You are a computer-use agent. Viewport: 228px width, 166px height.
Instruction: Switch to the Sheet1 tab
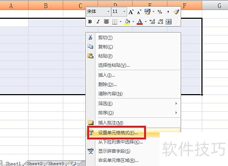tap(13, 163)
